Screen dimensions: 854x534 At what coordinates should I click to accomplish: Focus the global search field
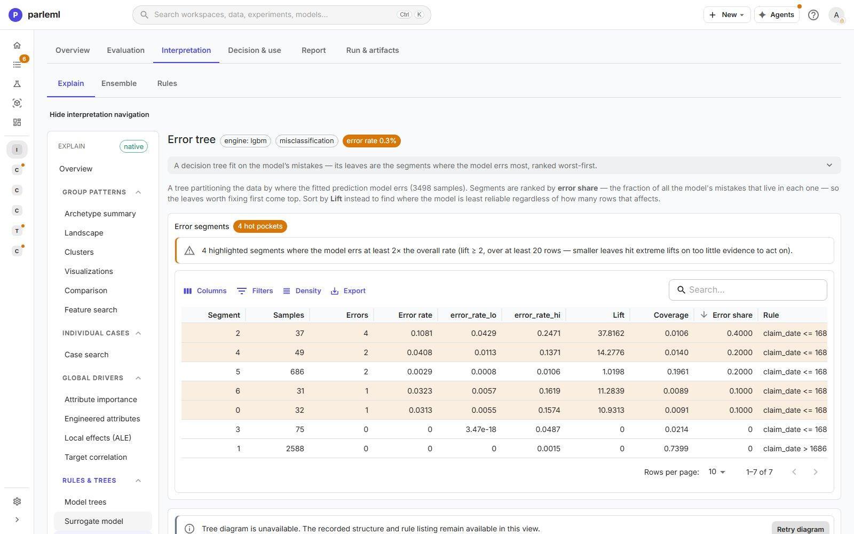[x=281, y=15]
